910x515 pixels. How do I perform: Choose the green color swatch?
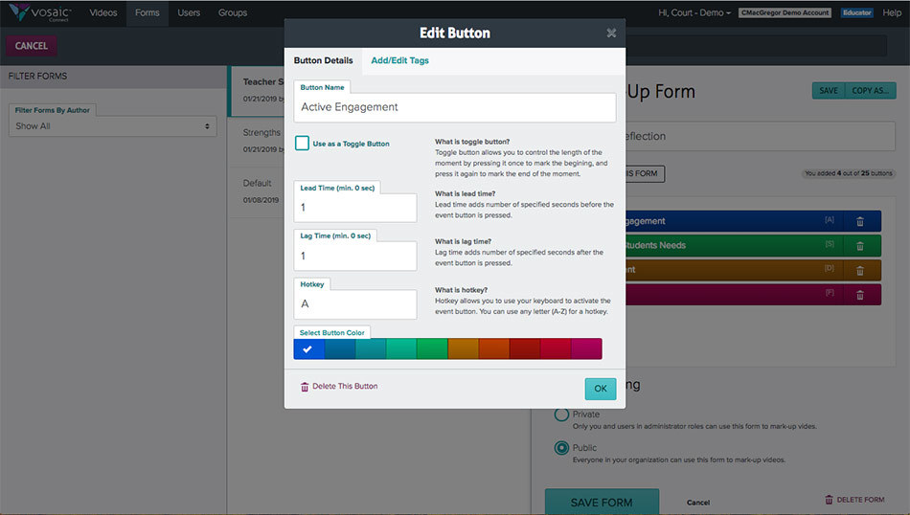tap(432, 349)
